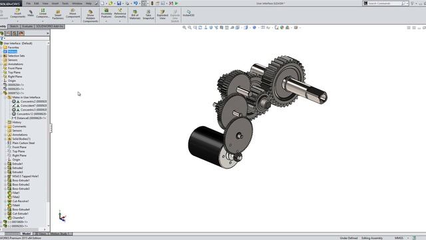The image size is (426, 240).
Task: Click the New document icon
Action: coord(103,3)
